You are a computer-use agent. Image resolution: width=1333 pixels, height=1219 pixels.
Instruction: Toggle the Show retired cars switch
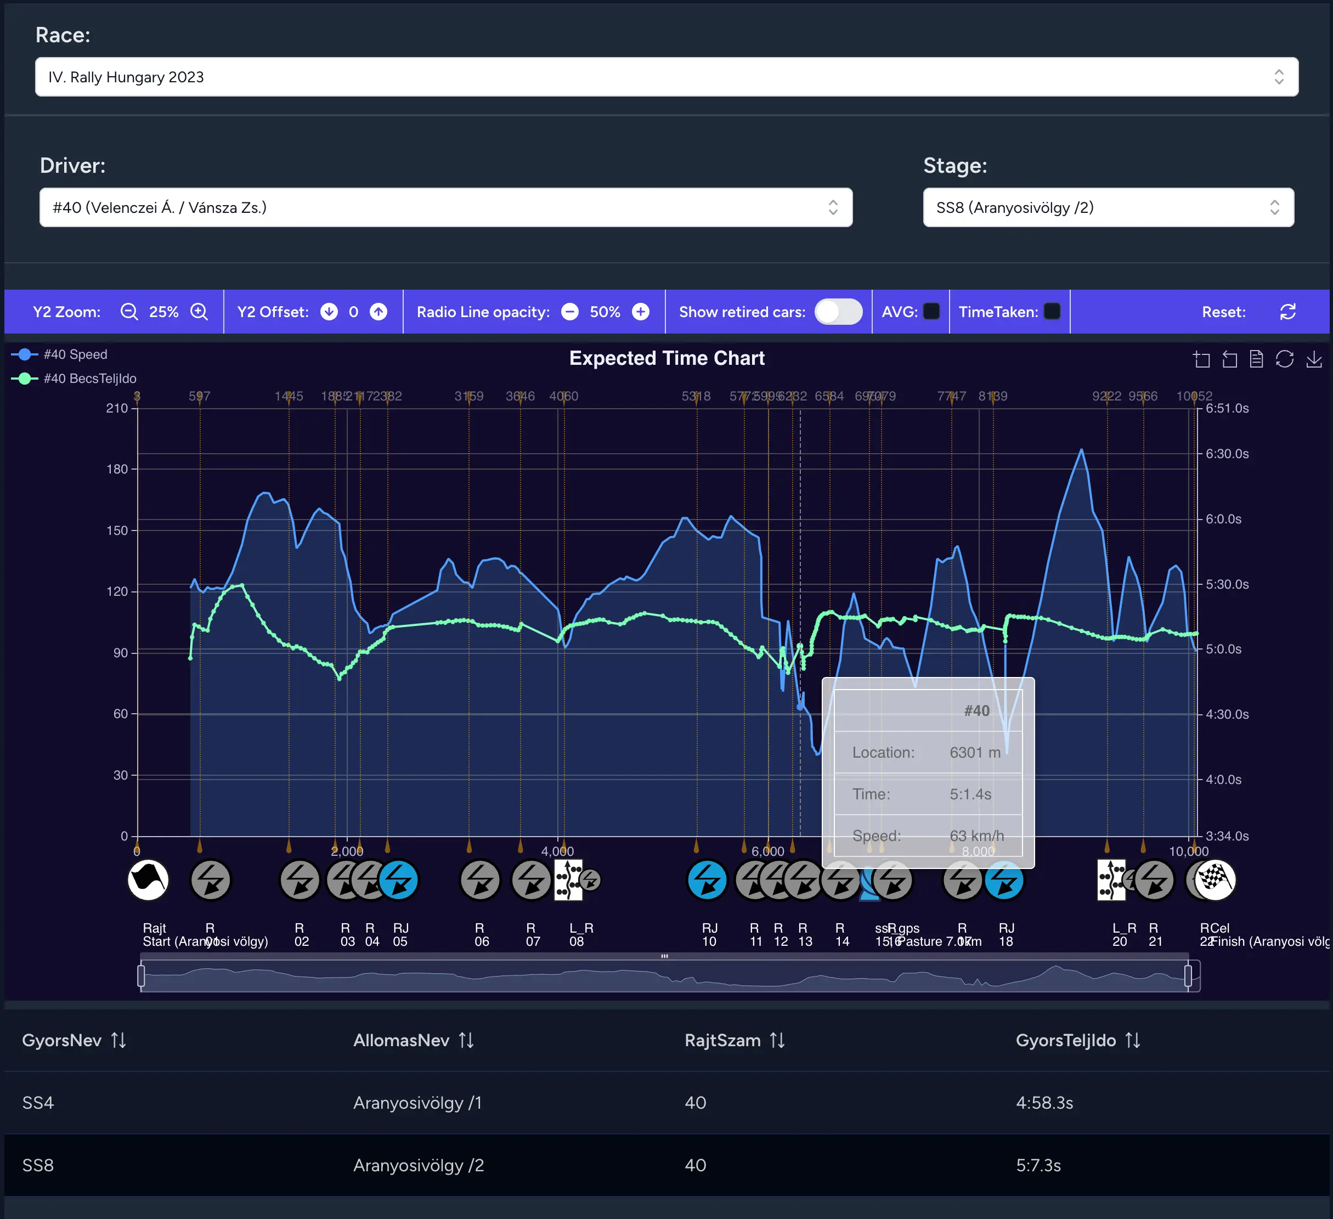(x=838, y=312)
